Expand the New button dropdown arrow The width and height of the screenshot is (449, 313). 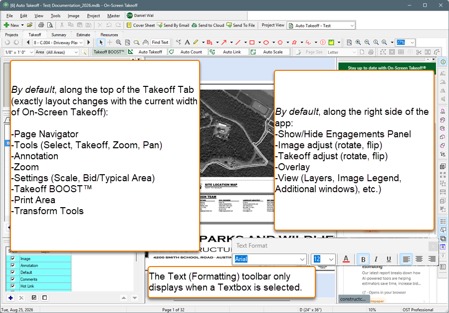[22, 25]
